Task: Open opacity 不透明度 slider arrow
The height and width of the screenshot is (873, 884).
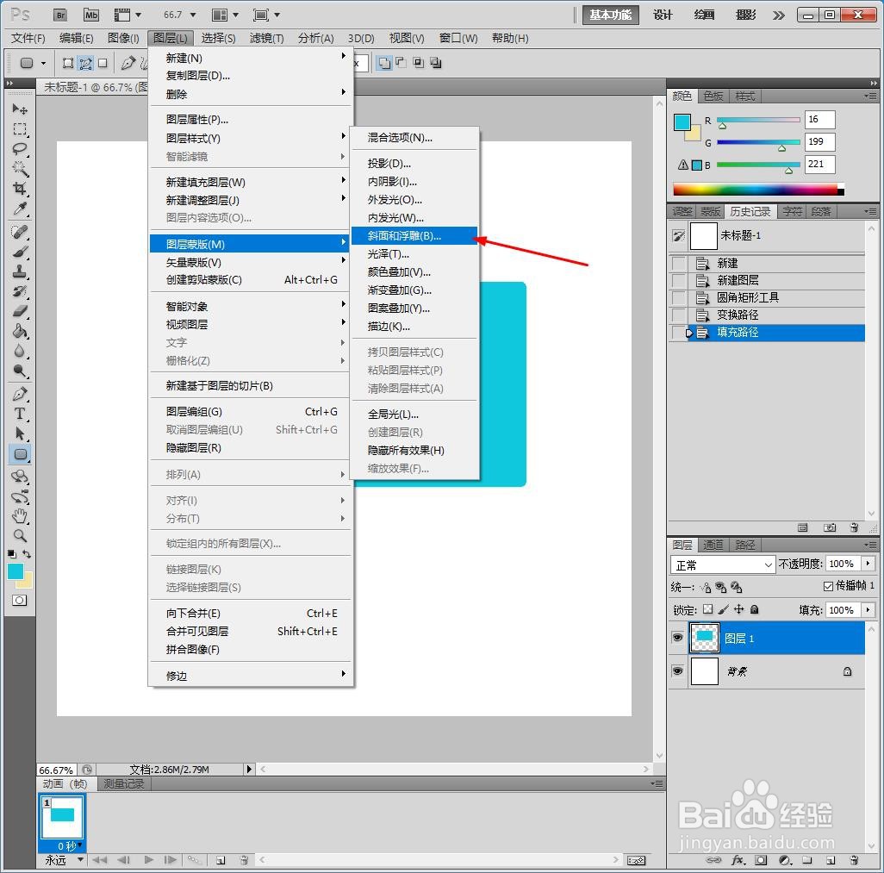Action: click(x=868, y=564)
